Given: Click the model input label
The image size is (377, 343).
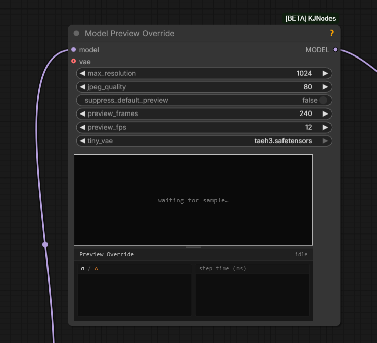Looking at the screenshot, I should [x=89, y=50].
